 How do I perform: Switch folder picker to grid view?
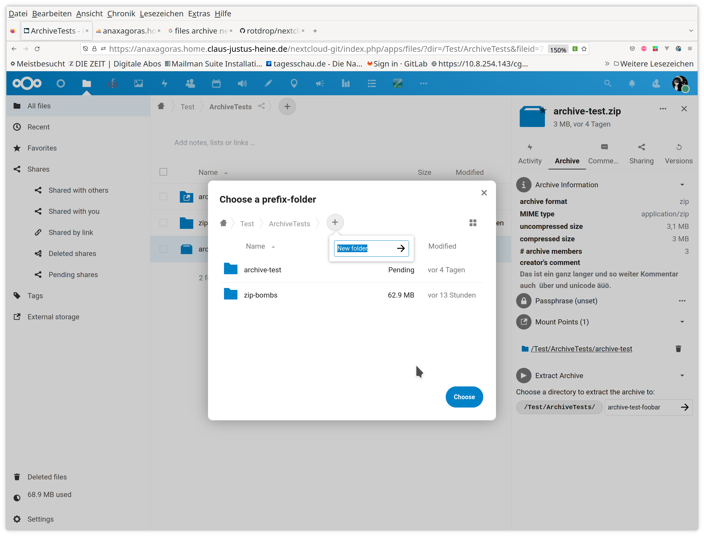(473, 223)
